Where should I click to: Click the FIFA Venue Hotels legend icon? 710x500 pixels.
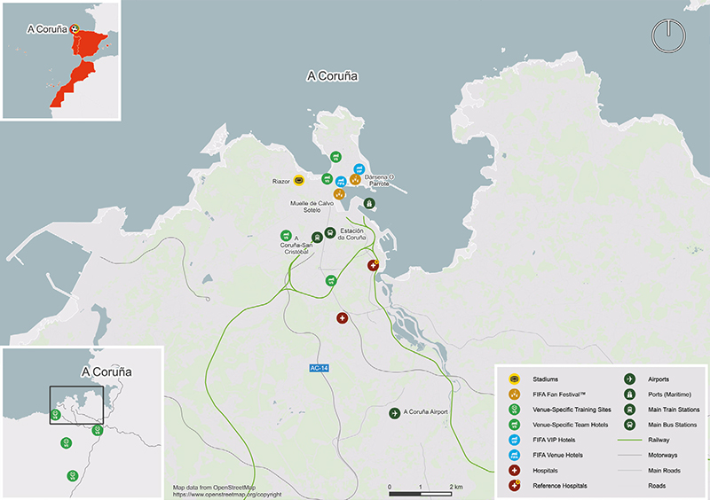coord(514,455)
